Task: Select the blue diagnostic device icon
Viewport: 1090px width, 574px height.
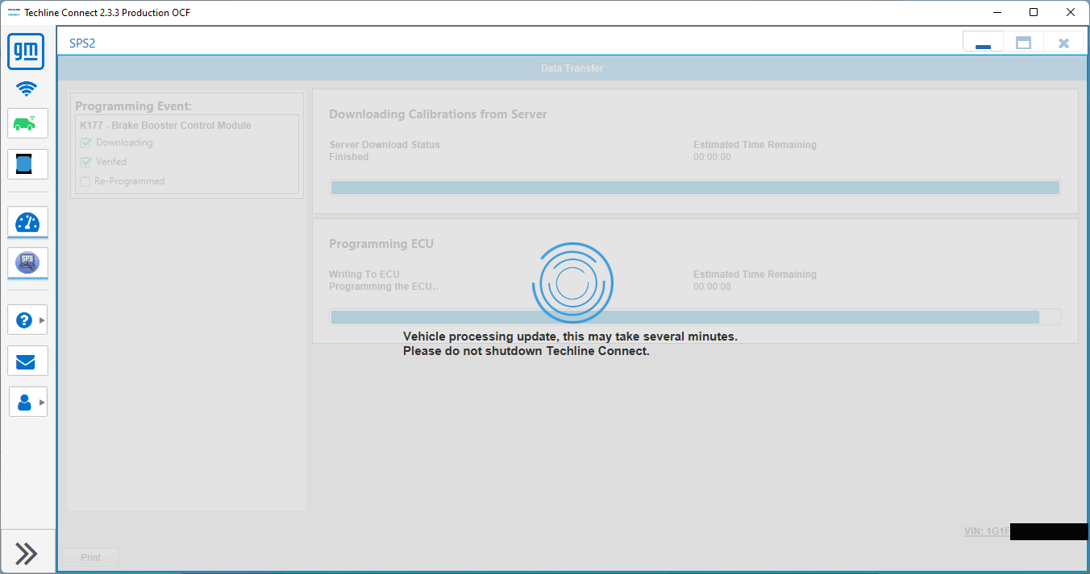Action: 27,164
